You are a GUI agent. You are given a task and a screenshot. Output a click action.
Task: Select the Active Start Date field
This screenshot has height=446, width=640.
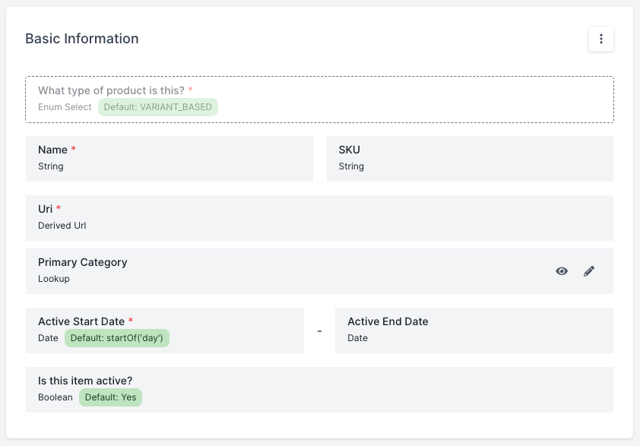pyautogui.click(x=228, y=331)
